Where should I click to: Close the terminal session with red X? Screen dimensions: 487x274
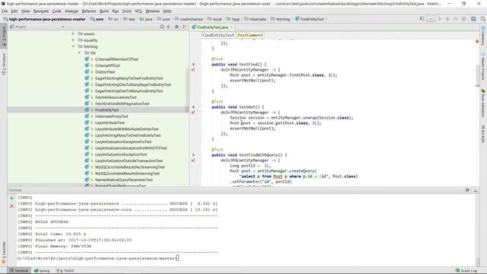coord(12,206)
